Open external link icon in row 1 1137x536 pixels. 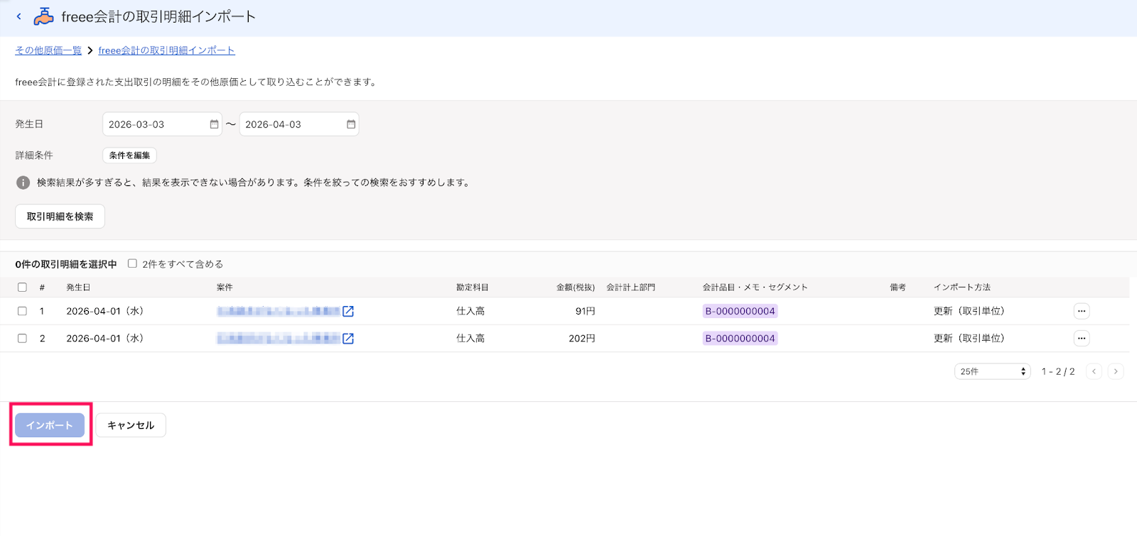click(348, 311)
